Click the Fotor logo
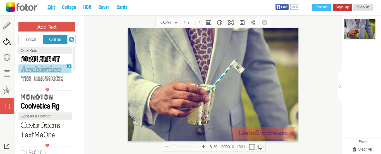The image size is (381, 154). [x=22, y=7]
